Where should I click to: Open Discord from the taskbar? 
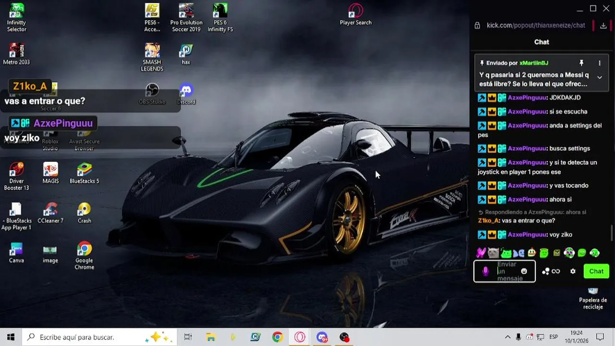click(322, 337)
